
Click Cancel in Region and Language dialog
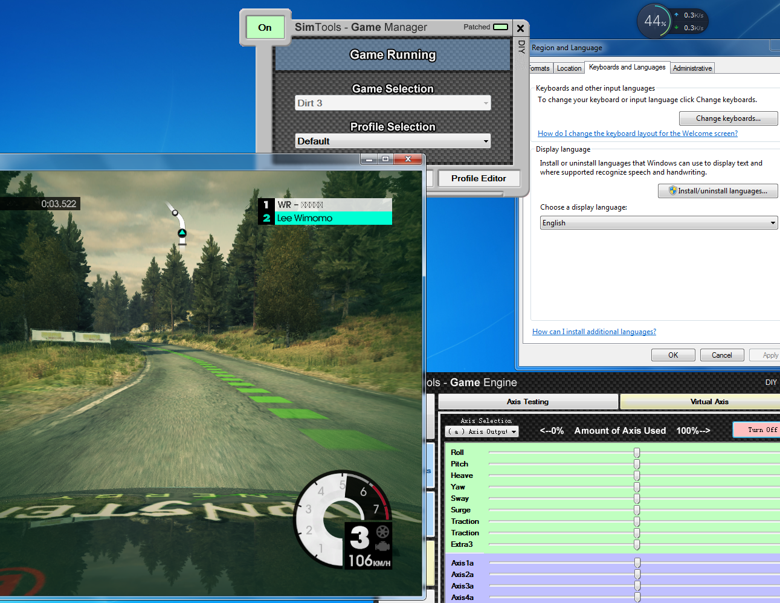coord(722,355)
